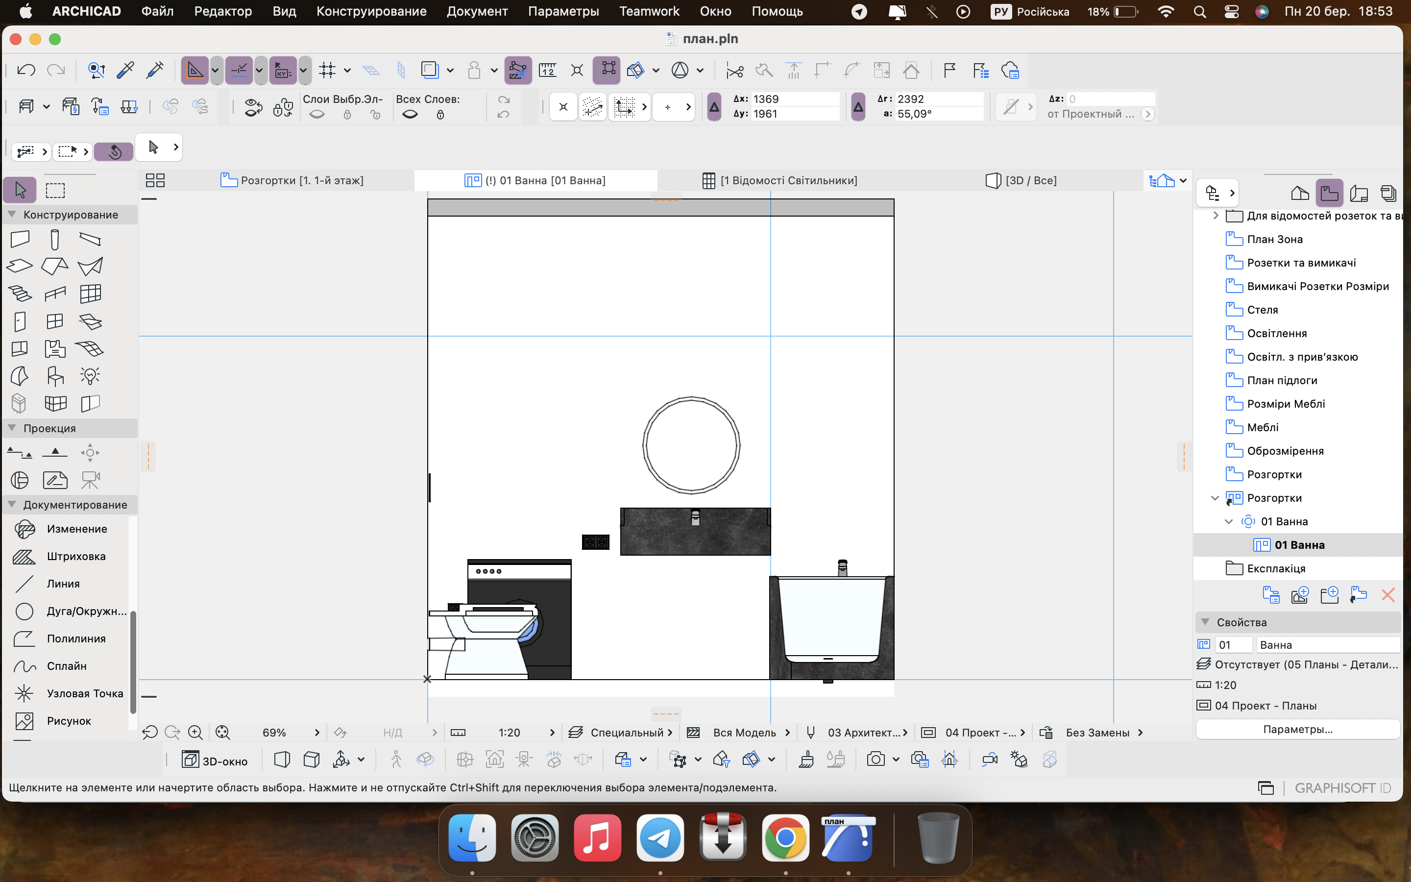Image resolution: width=1411 pixels, height=882 pixels.
Task: Open Telegram from the Dock
Action: pyautogui.click(x=660, y=838)
